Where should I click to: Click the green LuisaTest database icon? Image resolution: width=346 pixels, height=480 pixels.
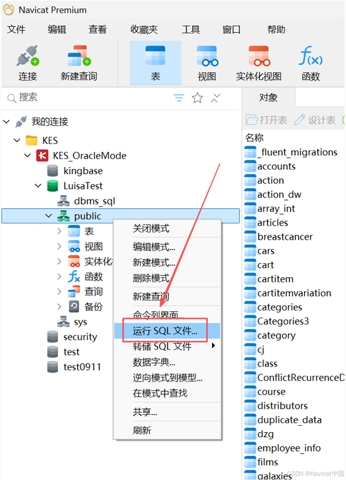53,186
